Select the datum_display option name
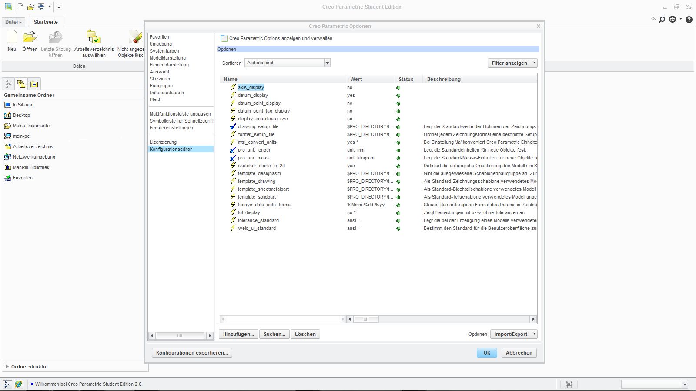This screenshot has width=696, height=391. (x=253, y=95)
